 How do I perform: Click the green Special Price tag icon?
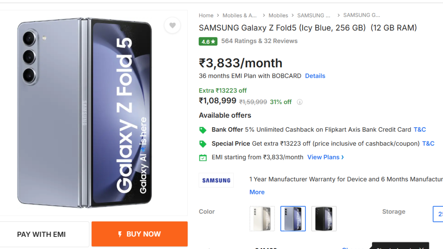pos(203,144)
